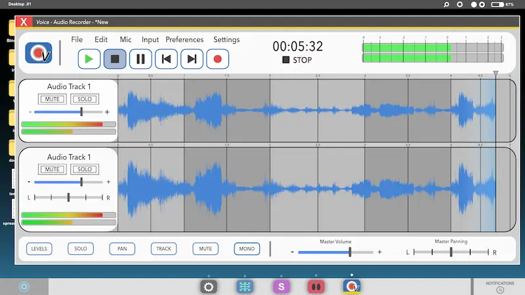Skip to the end of the recording
This screenshot has width=525, height=295.
[x=192, y=59]
